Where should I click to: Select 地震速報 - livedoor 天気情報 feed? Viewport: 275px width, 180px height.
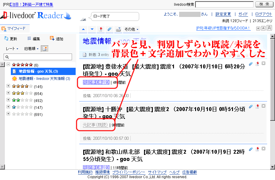tap(41, 79)
